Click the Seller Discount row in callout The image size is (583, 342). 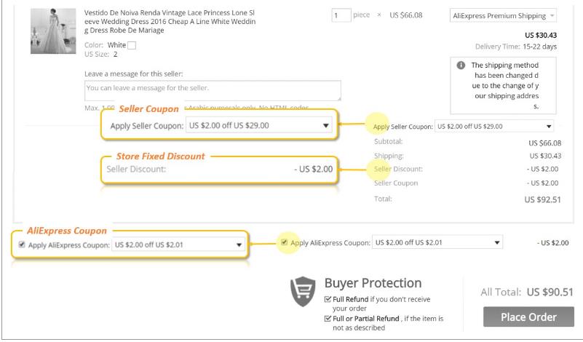coord(220,169)
